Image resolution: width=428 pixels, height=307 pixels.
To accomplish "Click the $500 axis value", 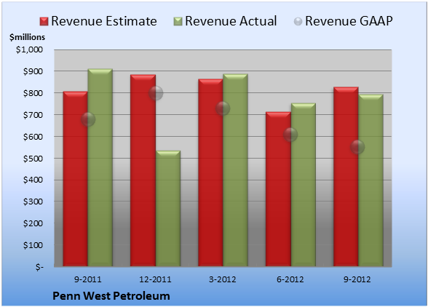I will 33,159.
